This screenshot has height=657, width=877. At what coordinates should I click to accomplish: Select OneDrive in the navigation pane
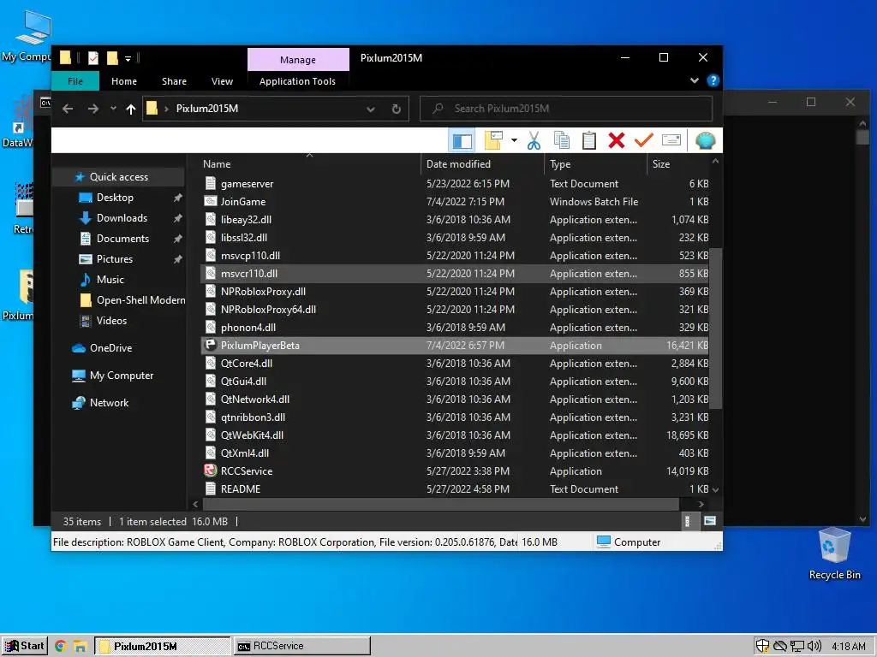110,348
